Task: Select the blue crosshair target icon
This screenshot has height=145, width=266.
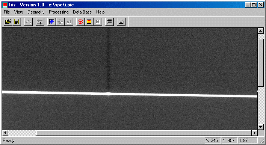Action: click(x=51, y=22)
